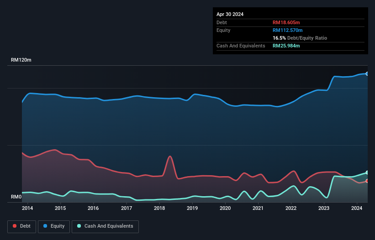
Task: Click the RM18.605m debt value
Action: [x=286, y=22]
